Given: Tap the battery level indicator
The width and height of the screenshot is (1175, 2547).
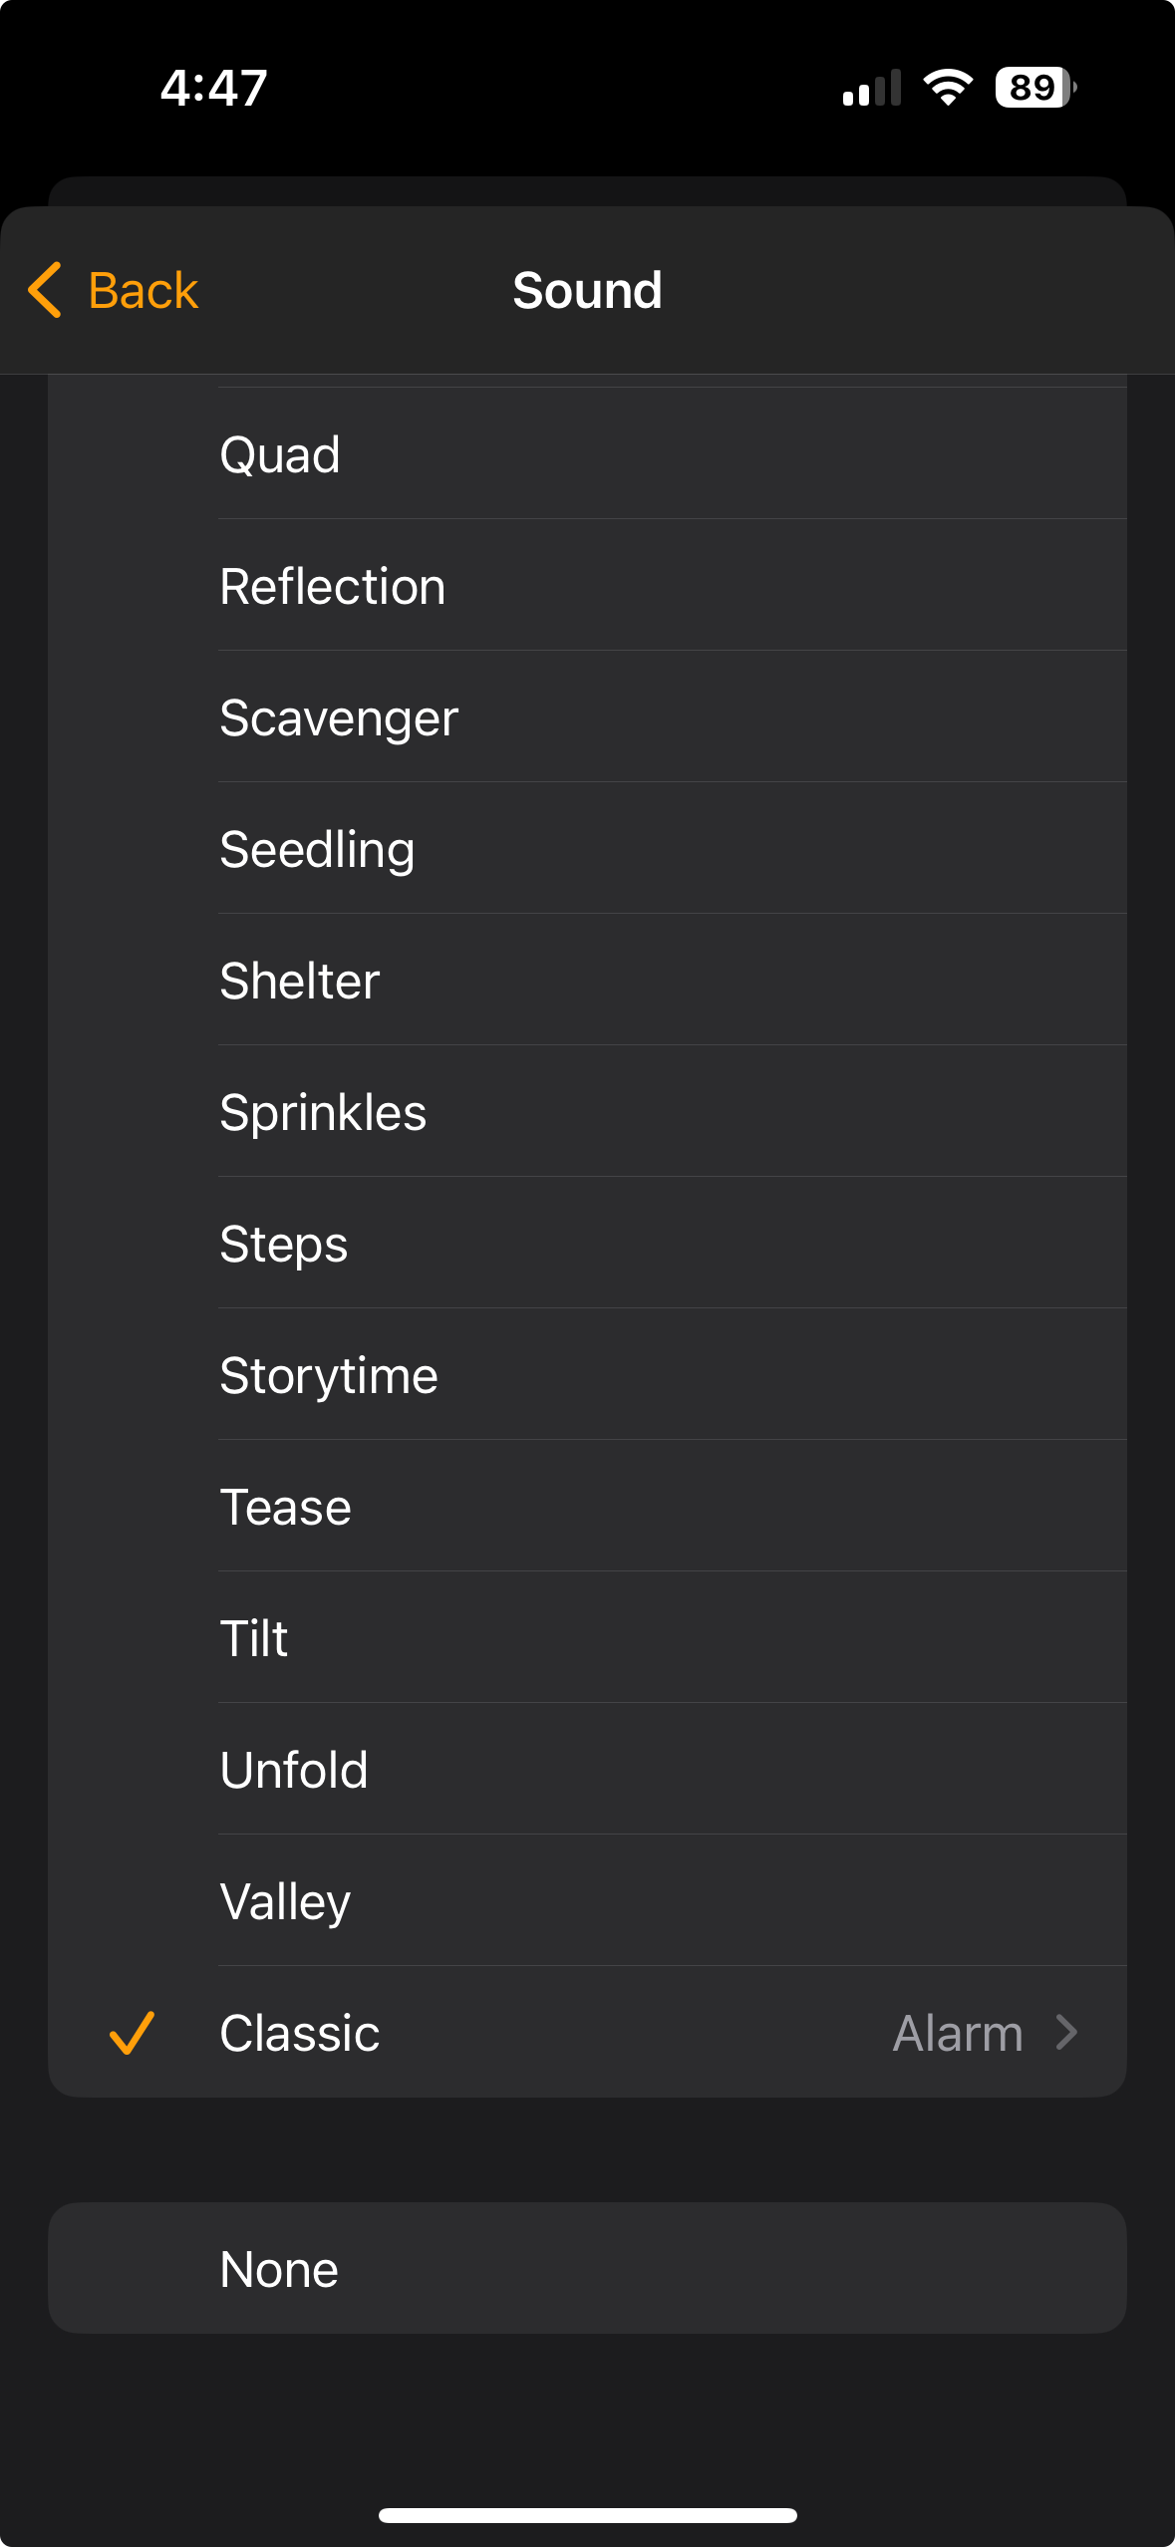Looking at the screenshot, I should [1034, 88].
